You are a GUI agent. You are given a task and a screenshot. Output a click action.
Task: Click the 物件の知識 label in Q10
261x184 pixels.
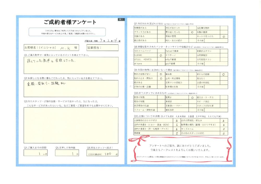tap(139, 97)
